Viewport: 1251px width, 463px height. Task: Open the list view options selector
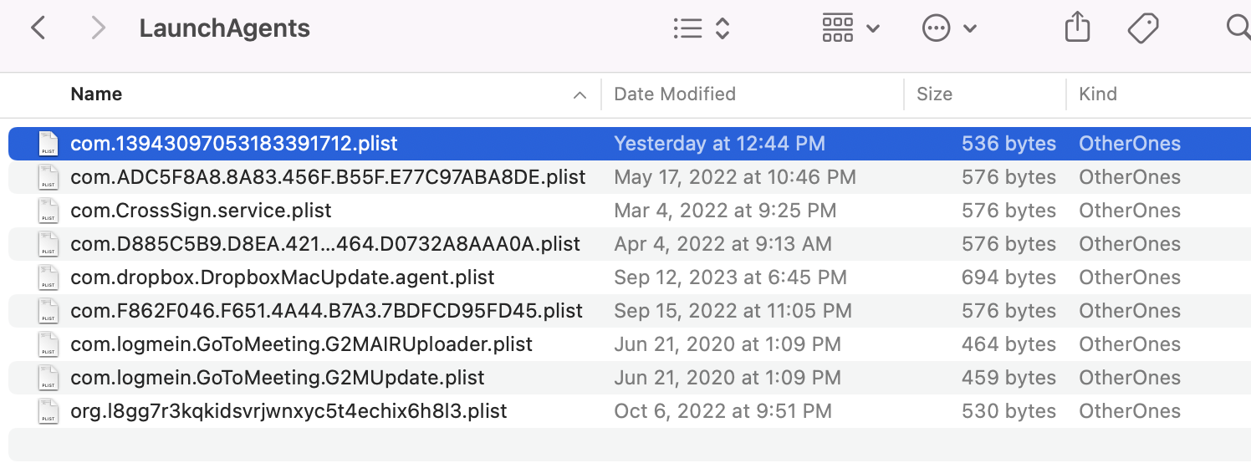702,28
